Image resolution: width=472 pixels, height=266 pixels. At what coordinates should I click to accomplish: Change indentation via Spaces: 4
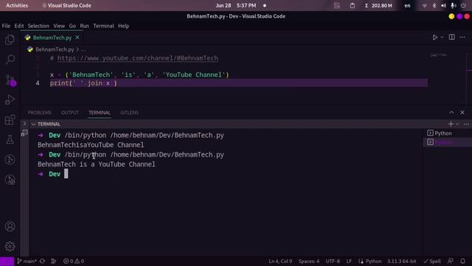click(x=309, y=261)
